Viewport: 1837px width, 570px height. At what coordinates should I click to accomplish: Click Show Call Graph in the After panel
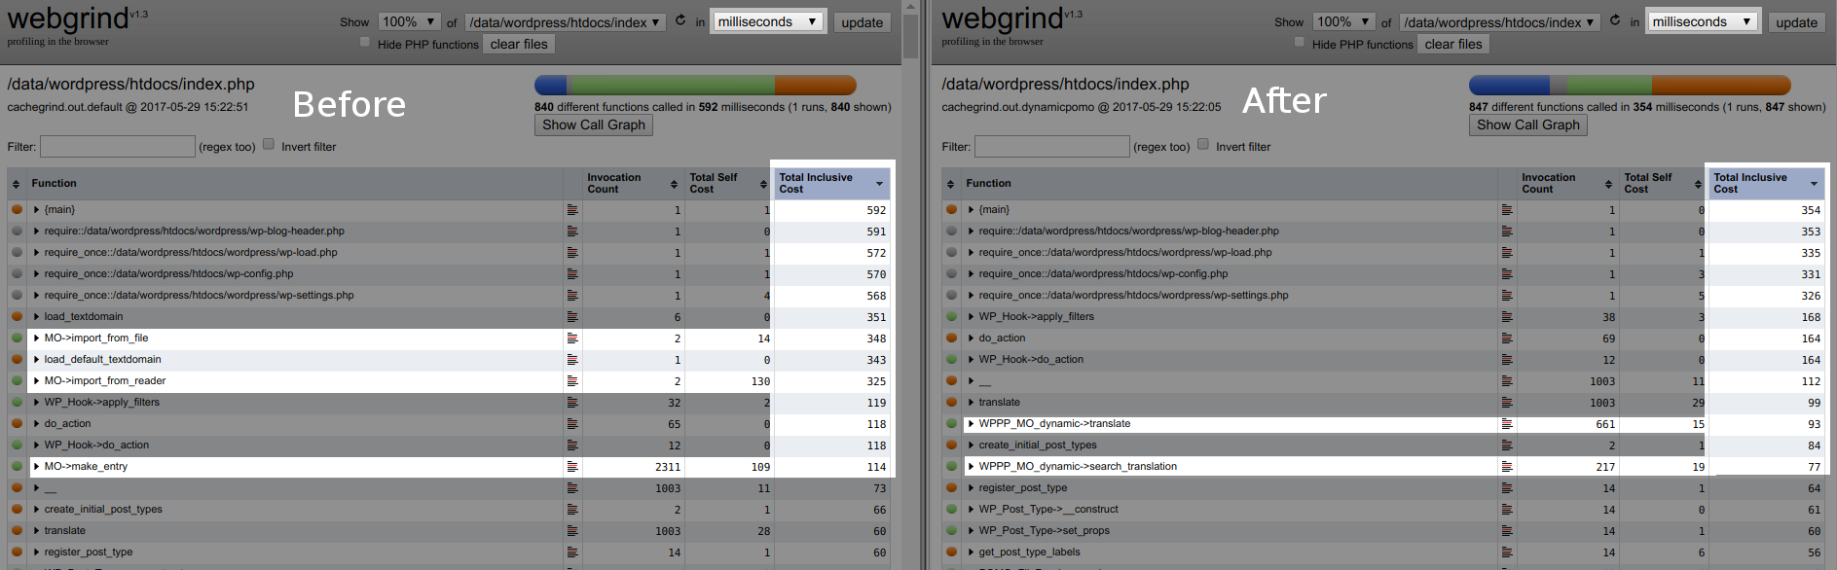[x=1528, y=125]
